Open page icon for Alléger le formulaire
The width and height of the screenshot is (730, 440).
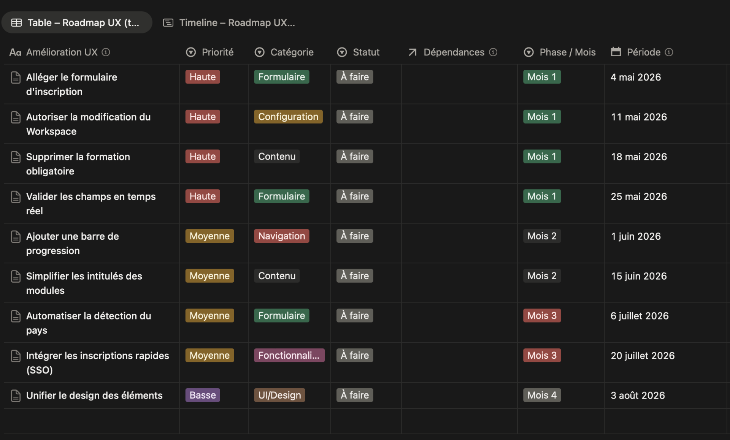click(x=16, y=77)
